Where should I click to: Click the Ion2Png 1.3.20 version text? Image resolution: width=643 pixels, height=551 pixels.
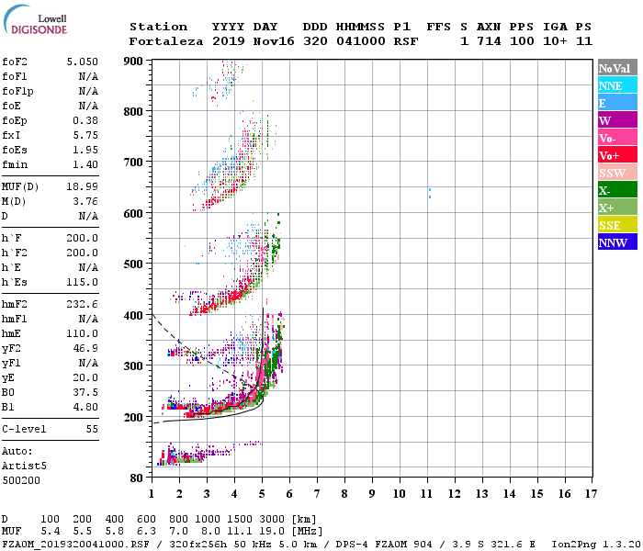[596, 545]
